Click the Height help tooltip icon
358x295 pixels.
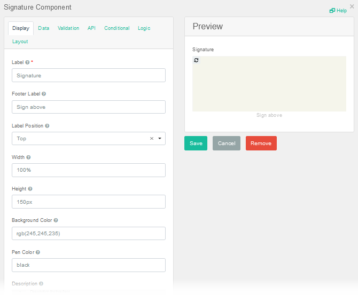pos(30,189)
